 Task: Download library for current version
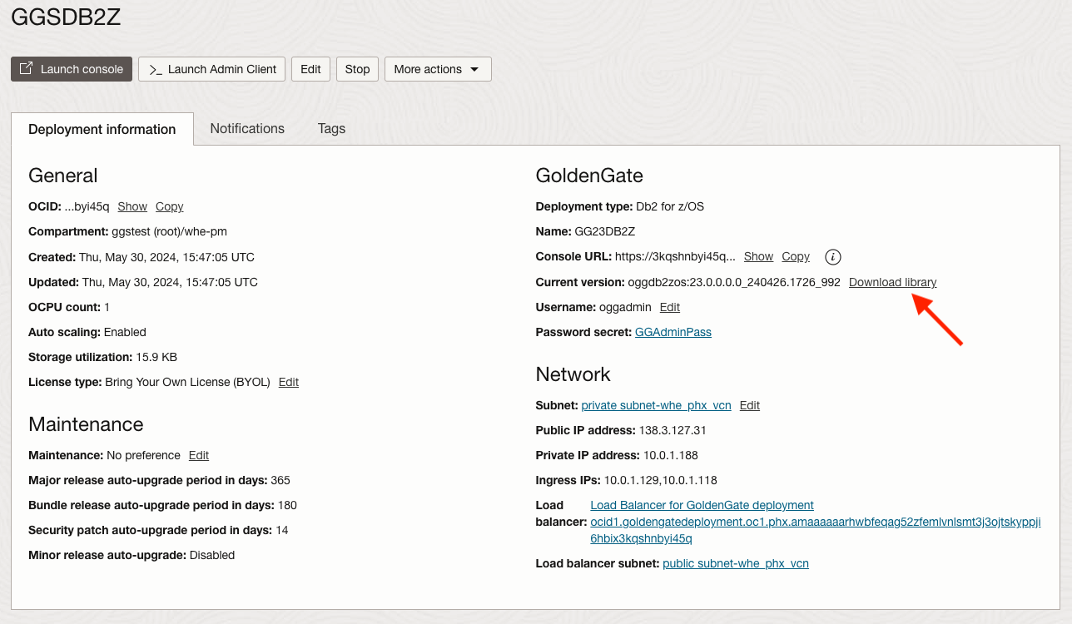click(892, 282)
